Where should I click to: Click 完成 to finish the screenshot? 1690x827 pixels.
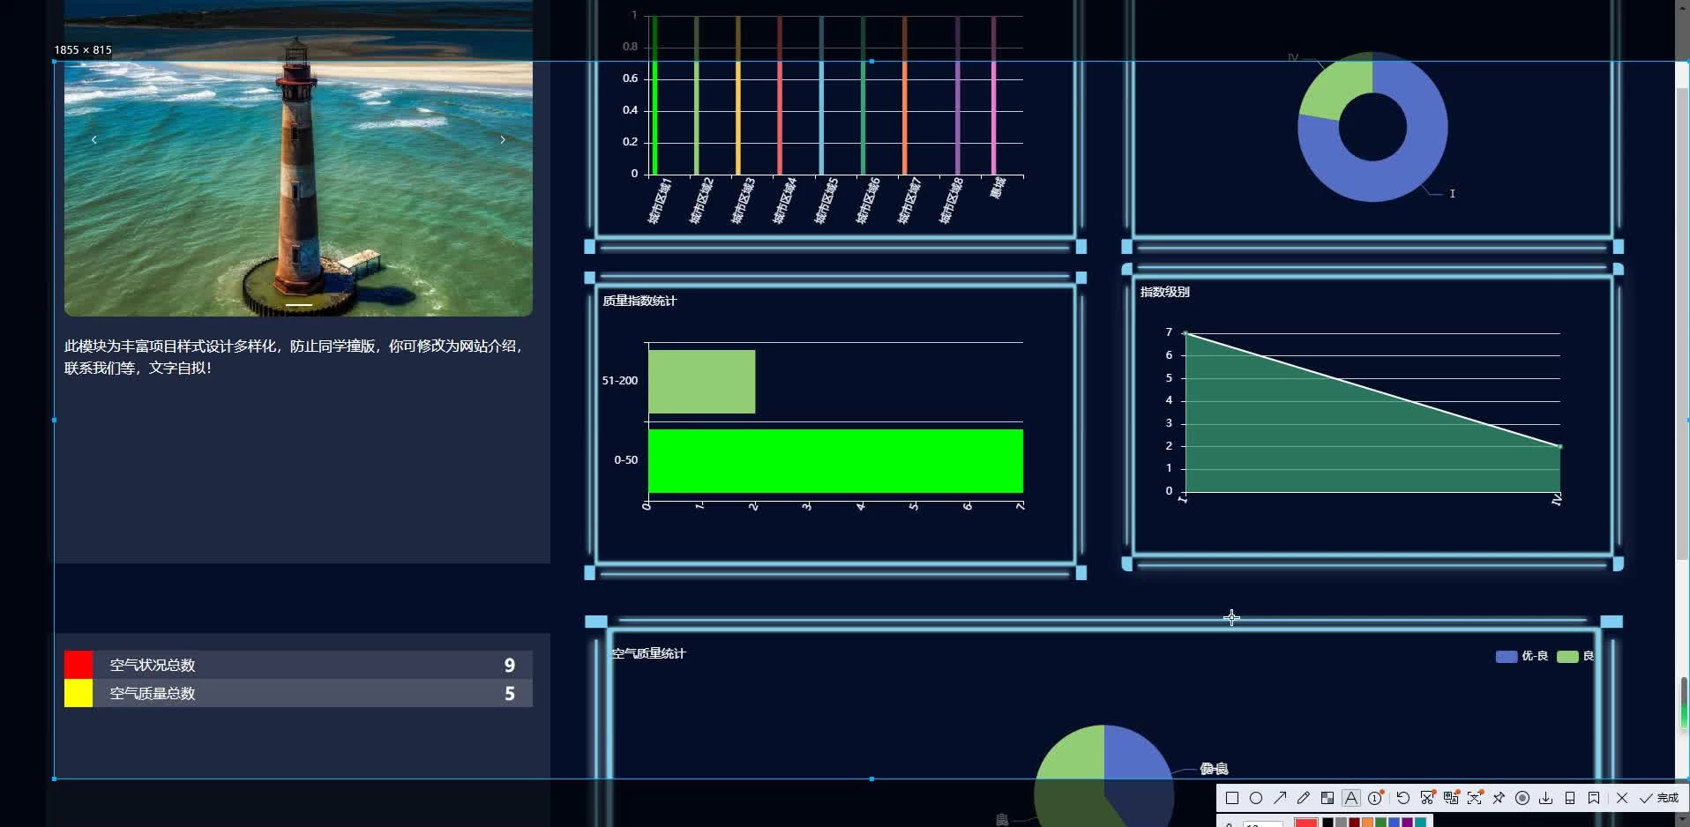pos(1659,798)
